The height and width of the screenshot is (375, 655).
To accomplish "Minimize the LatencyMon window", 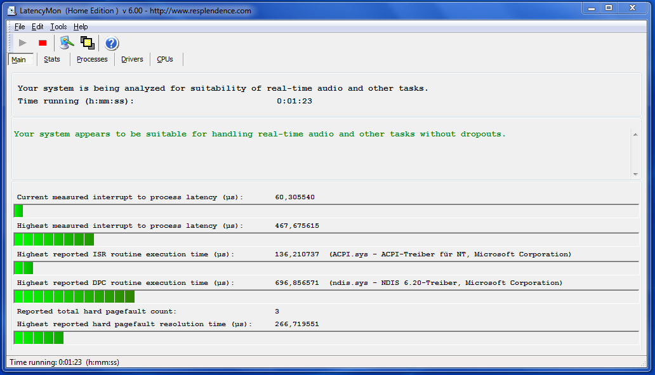I will point(591,8).
